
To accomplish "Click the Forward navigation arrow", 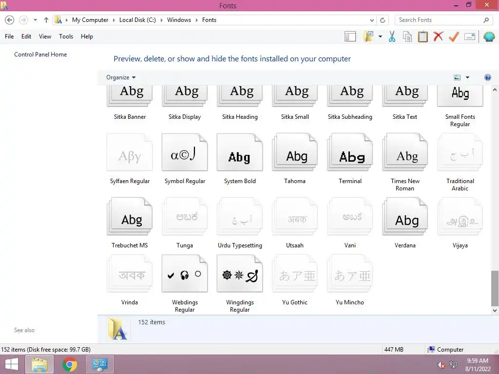I will click(x=23, y=20).
